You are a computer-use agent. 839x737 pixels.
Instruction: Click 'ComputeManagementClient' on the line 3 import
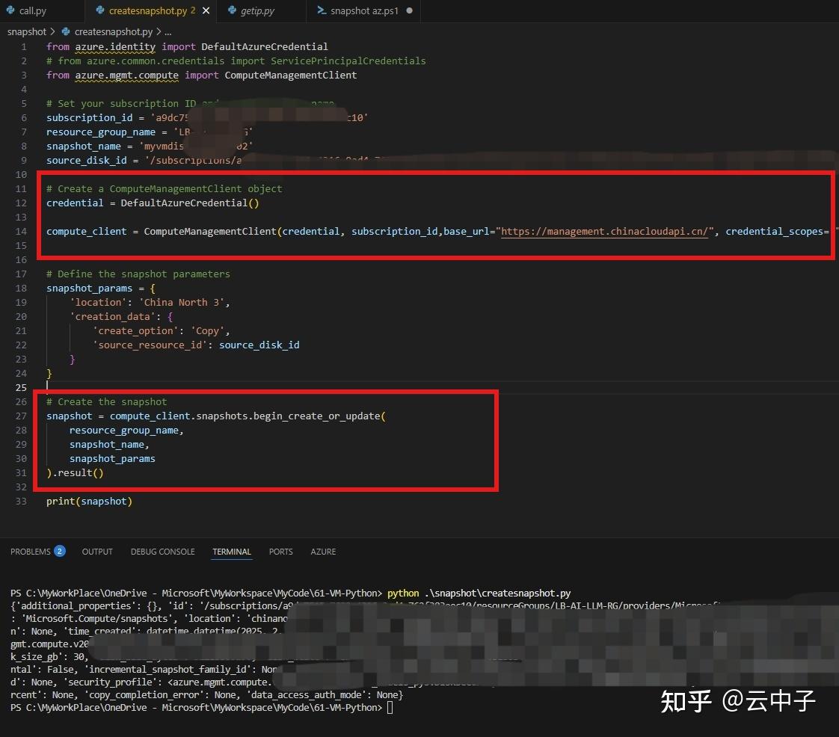[x=291, y=75]
